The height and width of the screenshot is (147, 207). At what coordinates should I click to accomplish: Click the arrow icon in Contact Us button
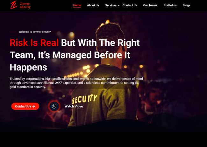click(34, 106)
